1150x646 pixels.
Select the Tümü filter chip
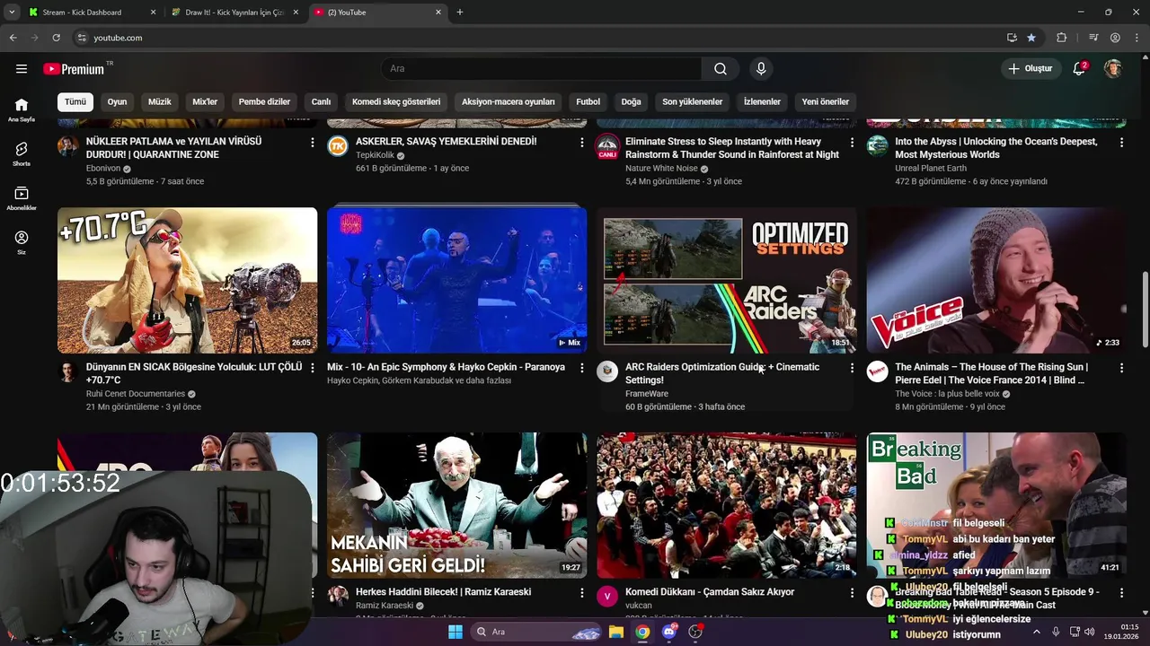(x=75, y=102)
